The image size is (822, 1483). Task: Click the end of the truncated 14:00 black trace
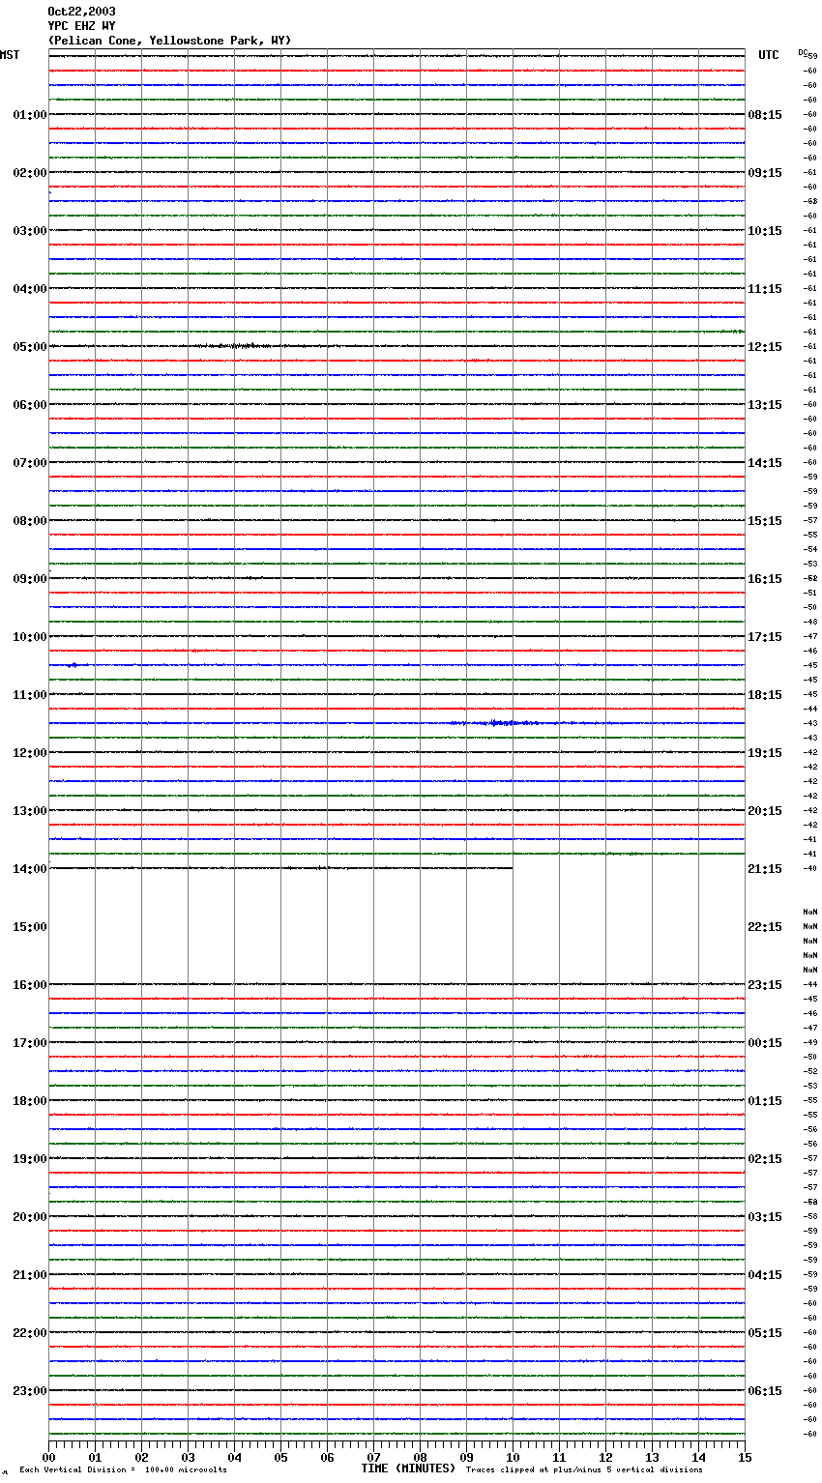[x=512, y=868]
